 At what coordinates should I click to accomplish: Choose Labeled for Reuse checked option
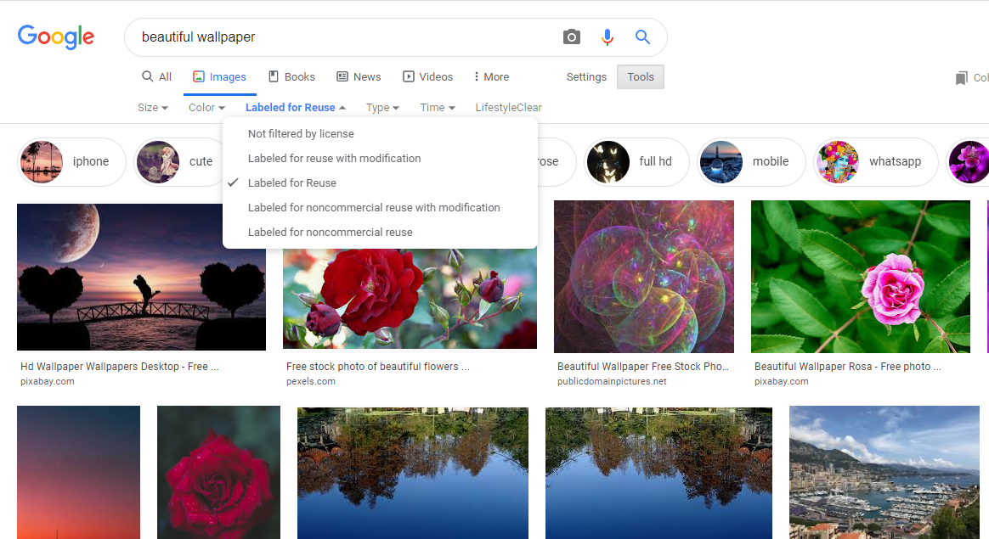click(292, 182)
